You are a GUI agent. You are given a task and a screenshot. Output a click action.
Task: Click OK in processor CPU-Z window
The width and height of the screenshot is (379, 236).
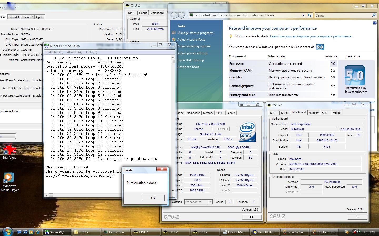252,217
